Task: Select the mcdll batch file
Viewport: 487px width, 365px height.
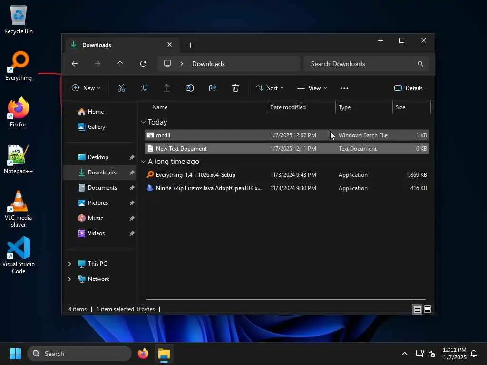Action: pos(287,135)
